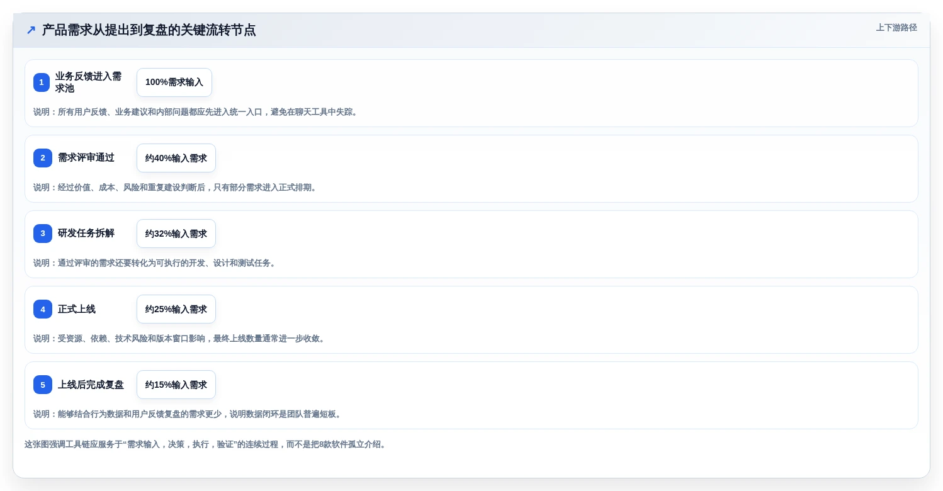Select the 需求评审通过 step title

click(x=86, y=158)
